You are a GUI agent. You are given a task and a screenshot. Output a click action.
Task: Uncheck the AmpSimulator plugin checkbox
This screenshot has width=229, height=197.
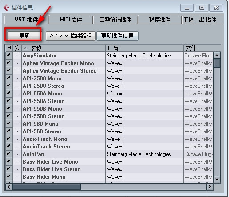pyautogui.click(x=8, y=55)
